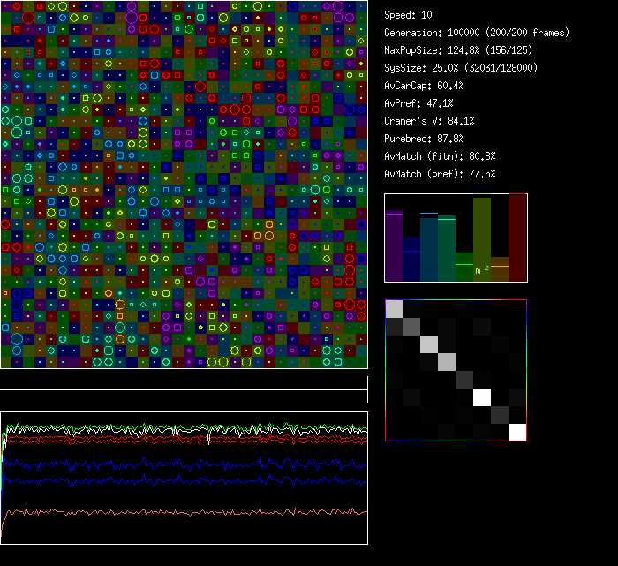Image resolution: width=618 pixels, height=566 pixels.
Task: Click the purple bar in histogram
Action: pos(394,247)
